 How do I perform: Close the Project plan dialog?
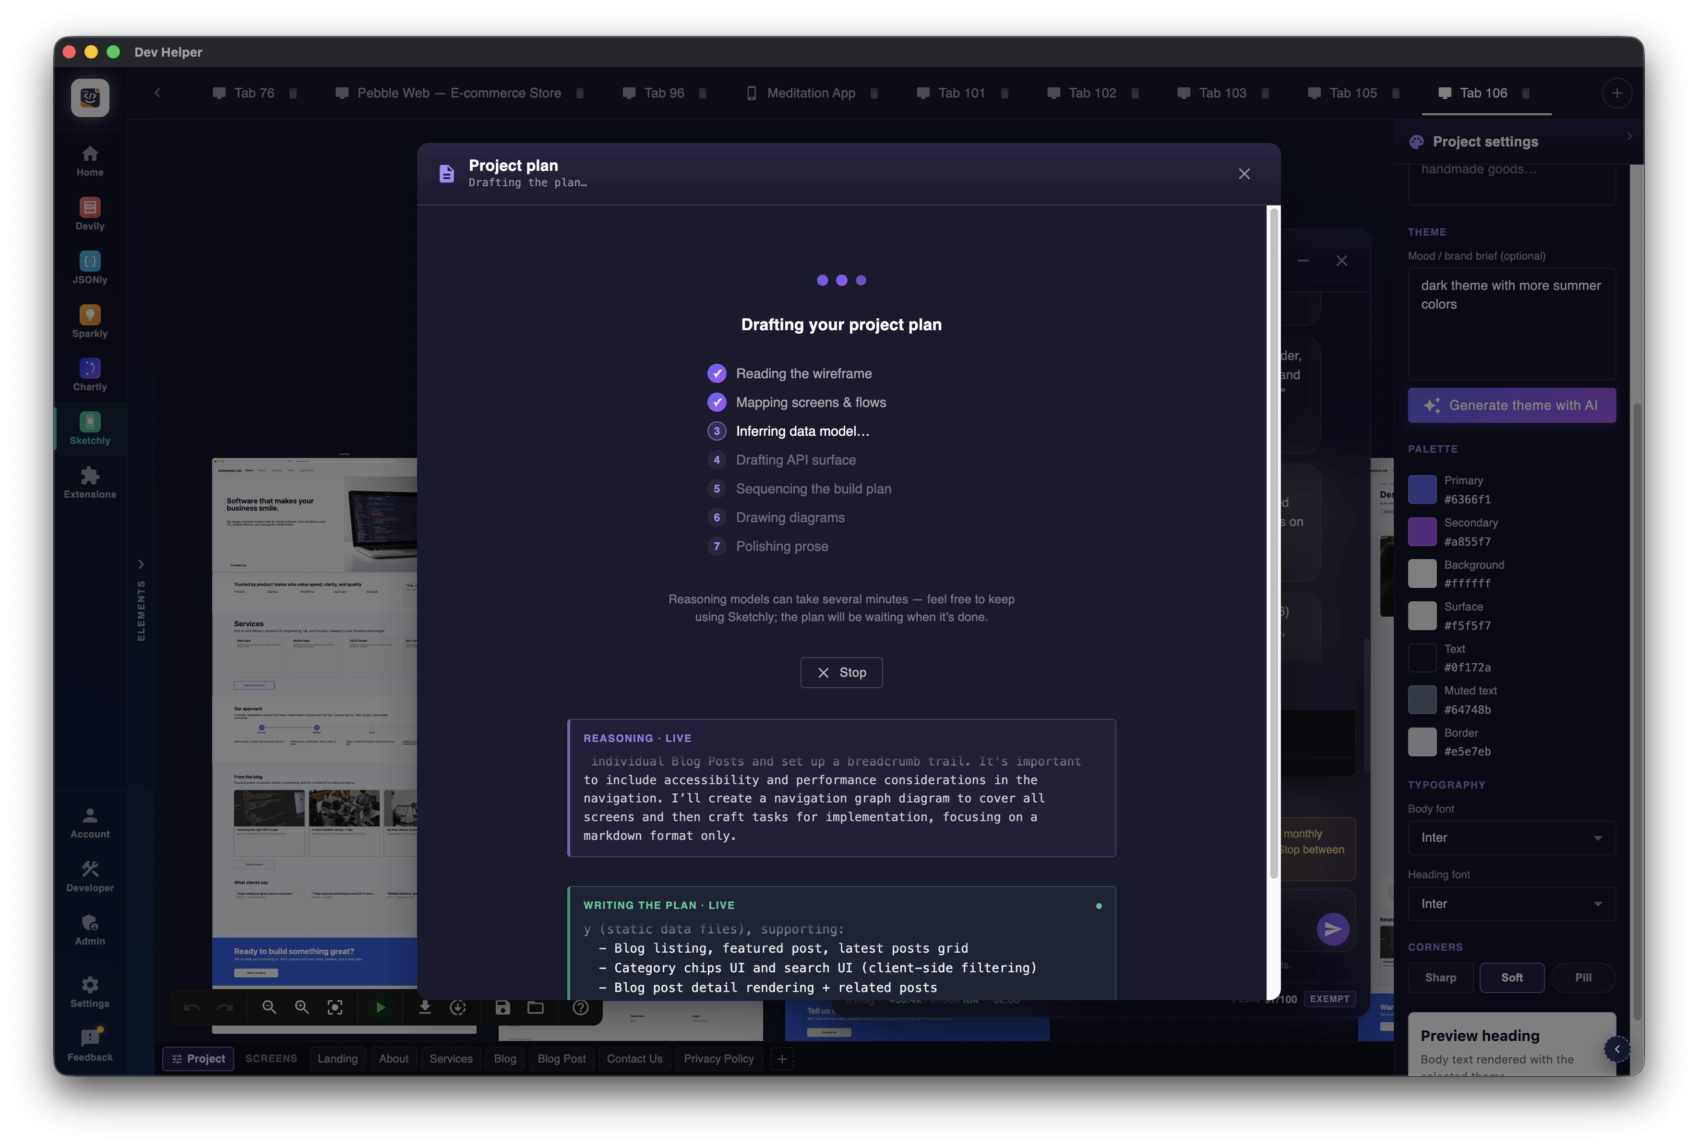coord(1244,174)
